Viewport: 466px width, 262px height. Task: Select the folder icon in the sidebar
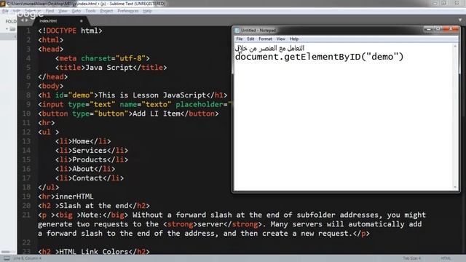point(12,29)
